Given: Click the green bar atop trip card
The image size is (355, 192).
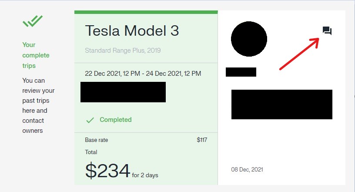Looking at the screenshot, I should (x=146, y=12).
